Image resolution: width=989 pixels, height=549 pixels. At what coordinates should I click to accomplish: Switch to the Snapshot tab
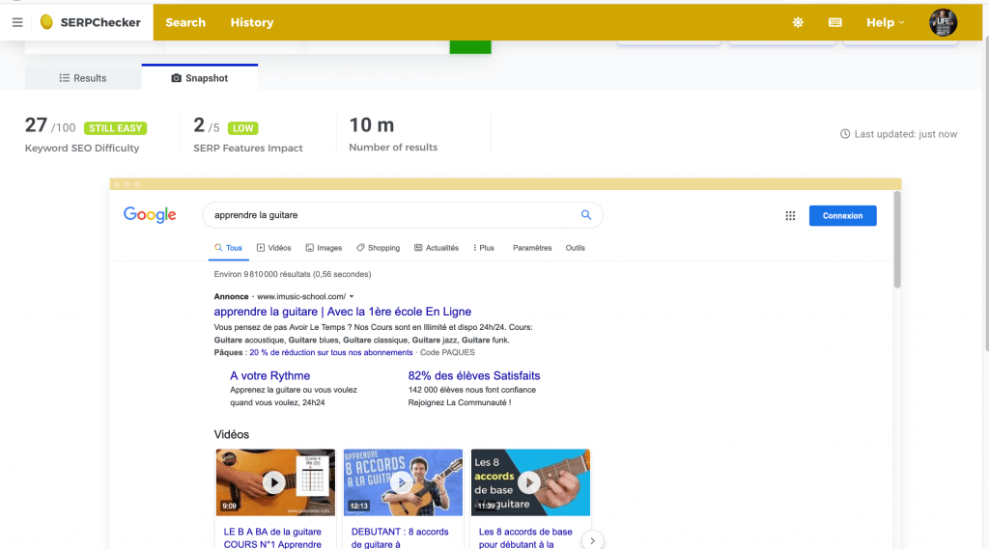(x=200, y=78)
